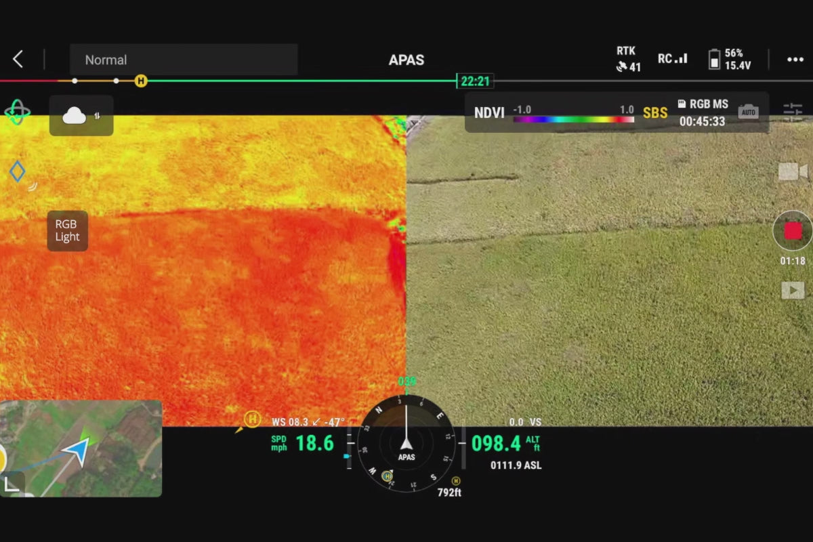Image resolution: width=813 pixels, height=542 pixels.
Task: Toggle SBS side-by-side view
Action: point(654,113)
